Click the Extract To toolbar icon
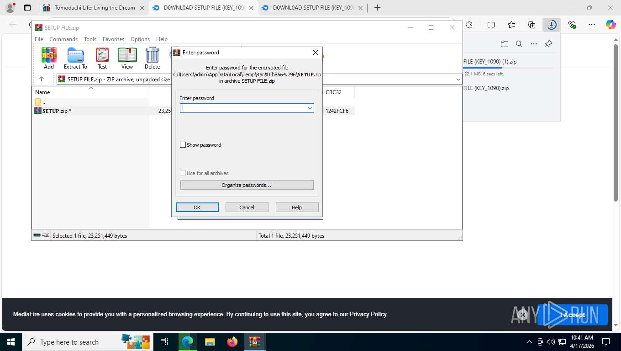Image resolution: width=621 pixels, height=351 pixels. pos(75,58)
